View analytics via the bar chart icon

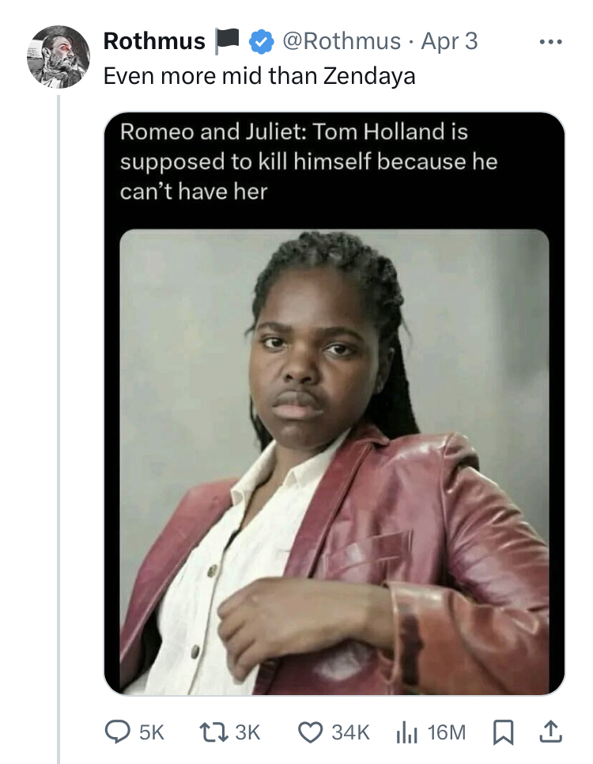click(406, 732)
